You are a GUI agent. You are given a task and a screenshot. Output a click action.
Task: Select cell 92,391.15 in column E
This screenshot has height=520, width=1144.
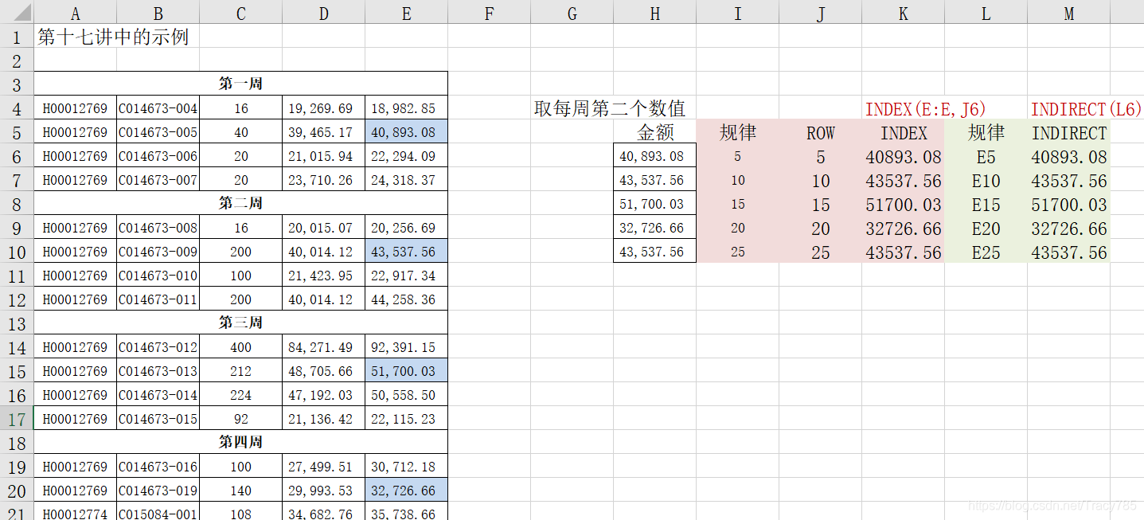(x=406, y=347)
